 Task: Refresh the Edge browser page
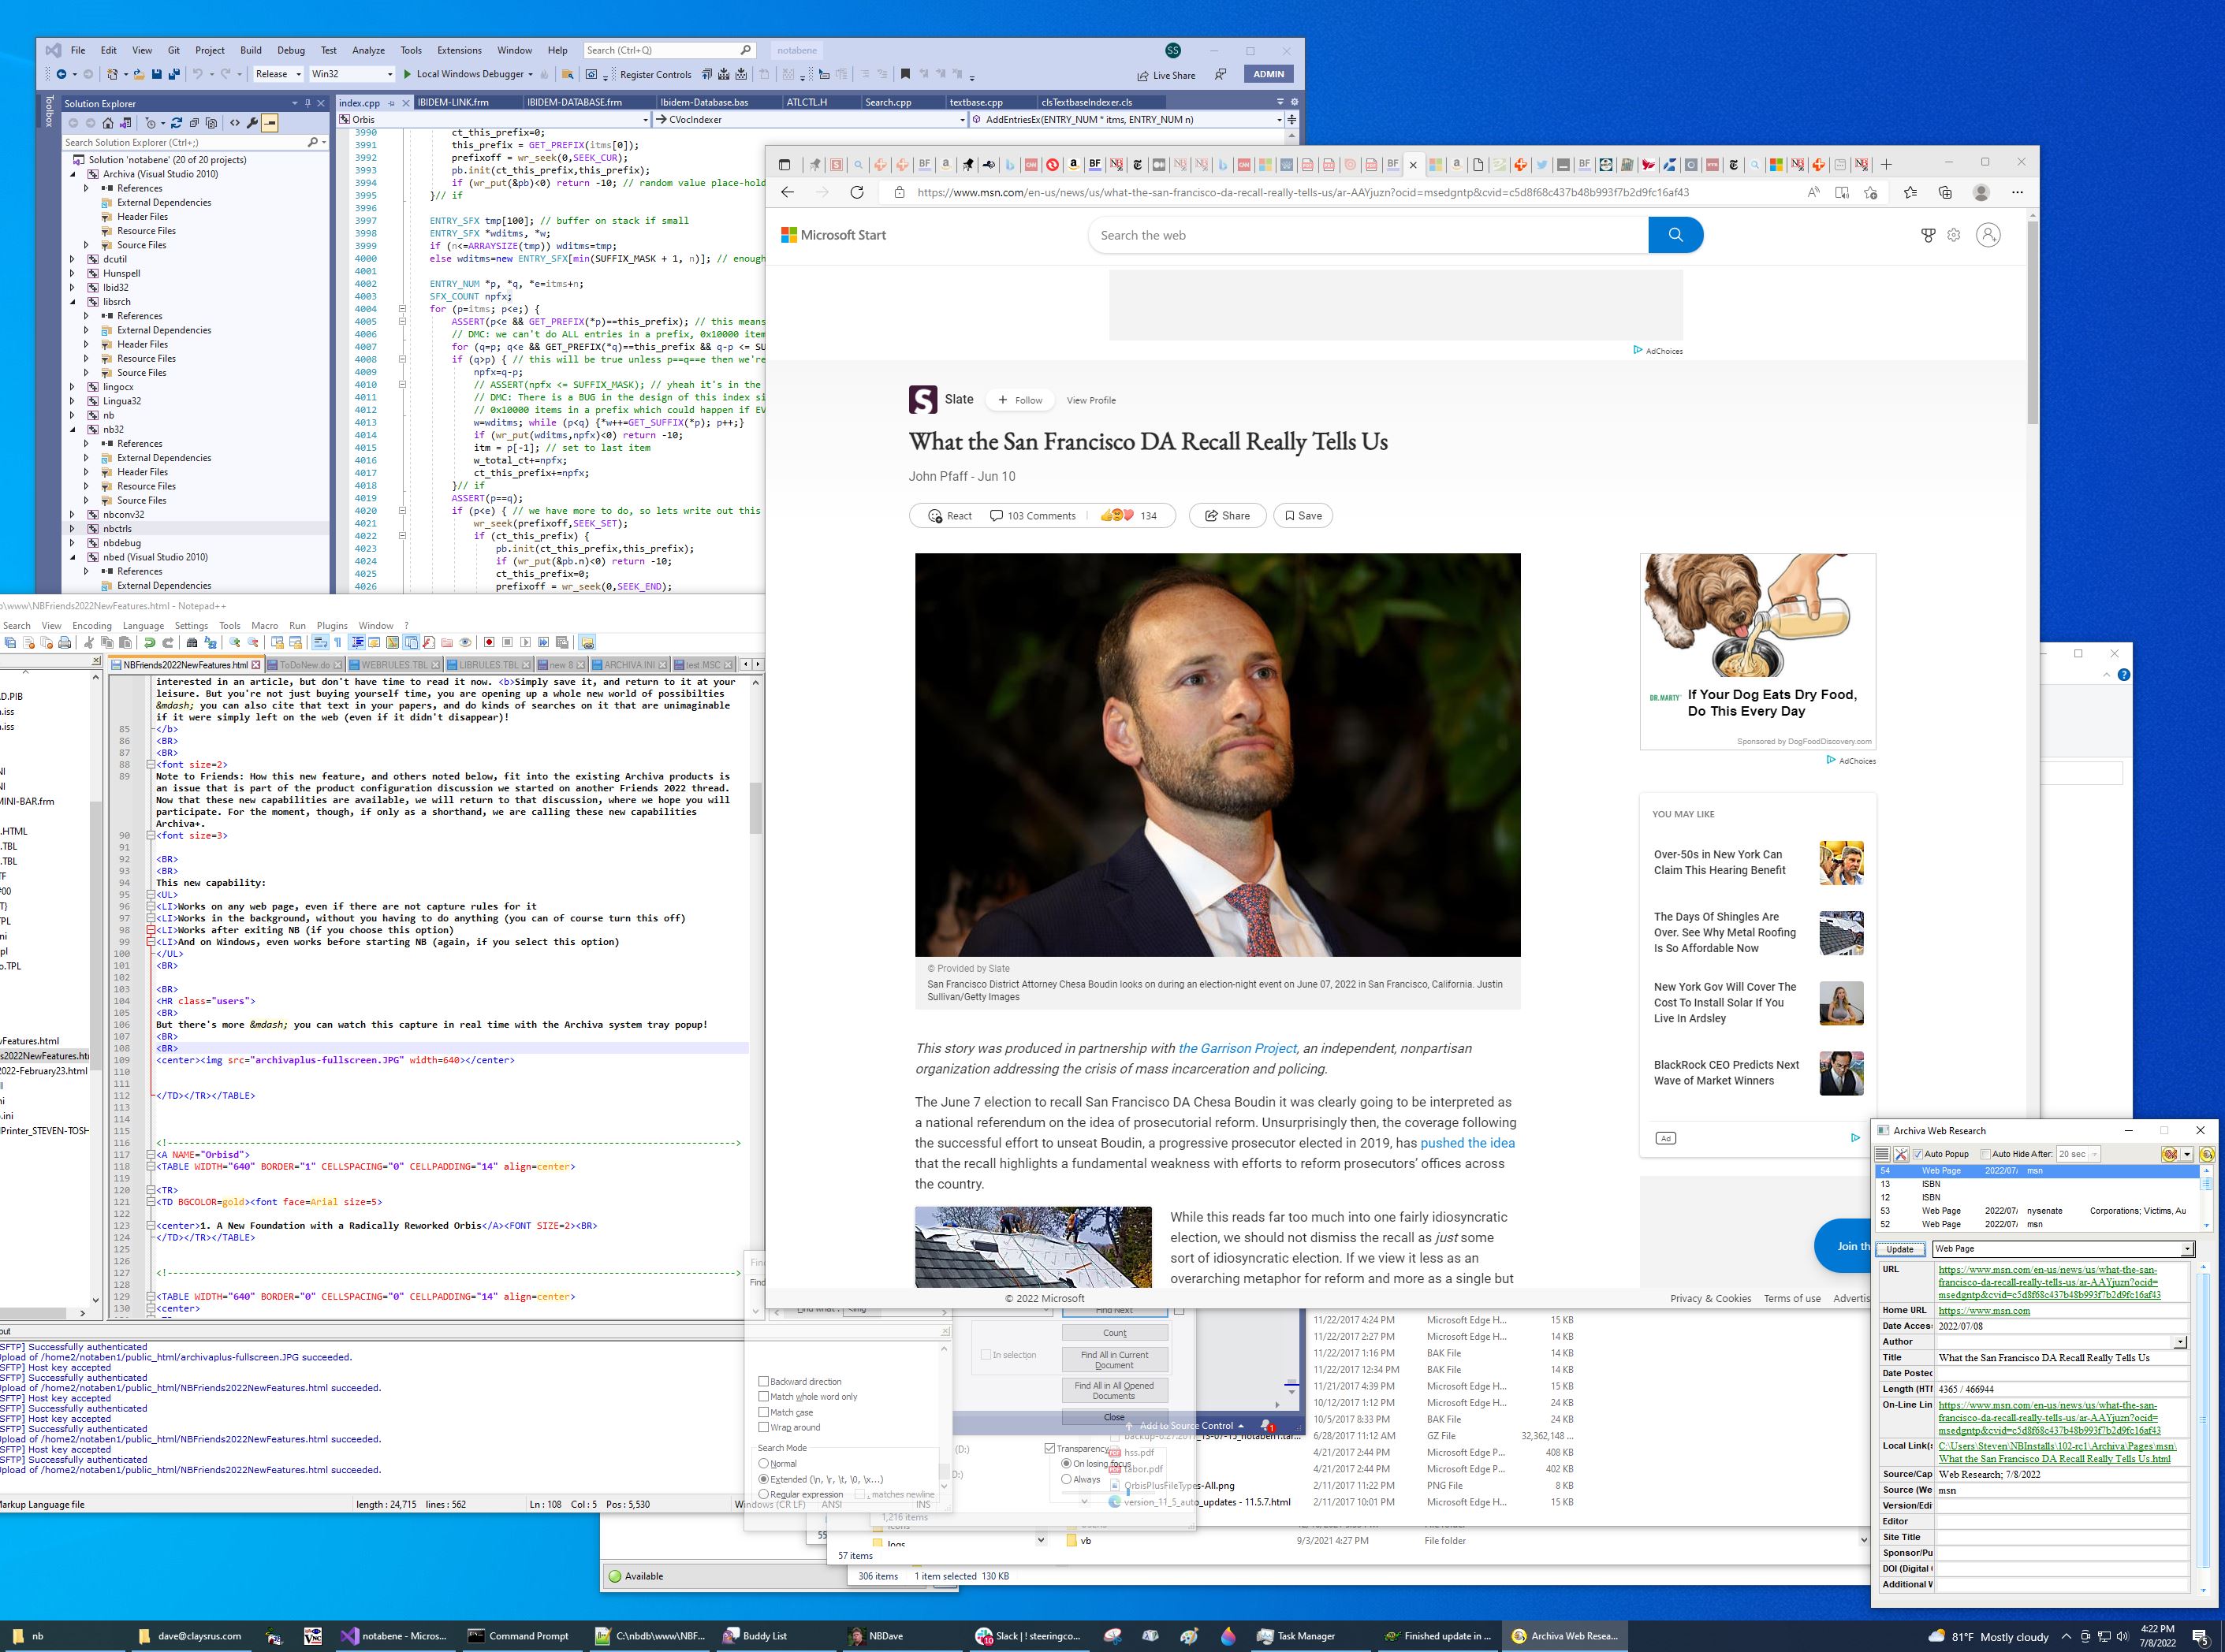tap(856, 192)
